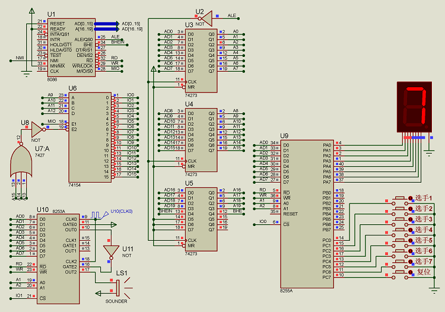Click the U2 NOT gate symbol
The width and height of the screenshot is (445, 312).
(x=206, y=18)
